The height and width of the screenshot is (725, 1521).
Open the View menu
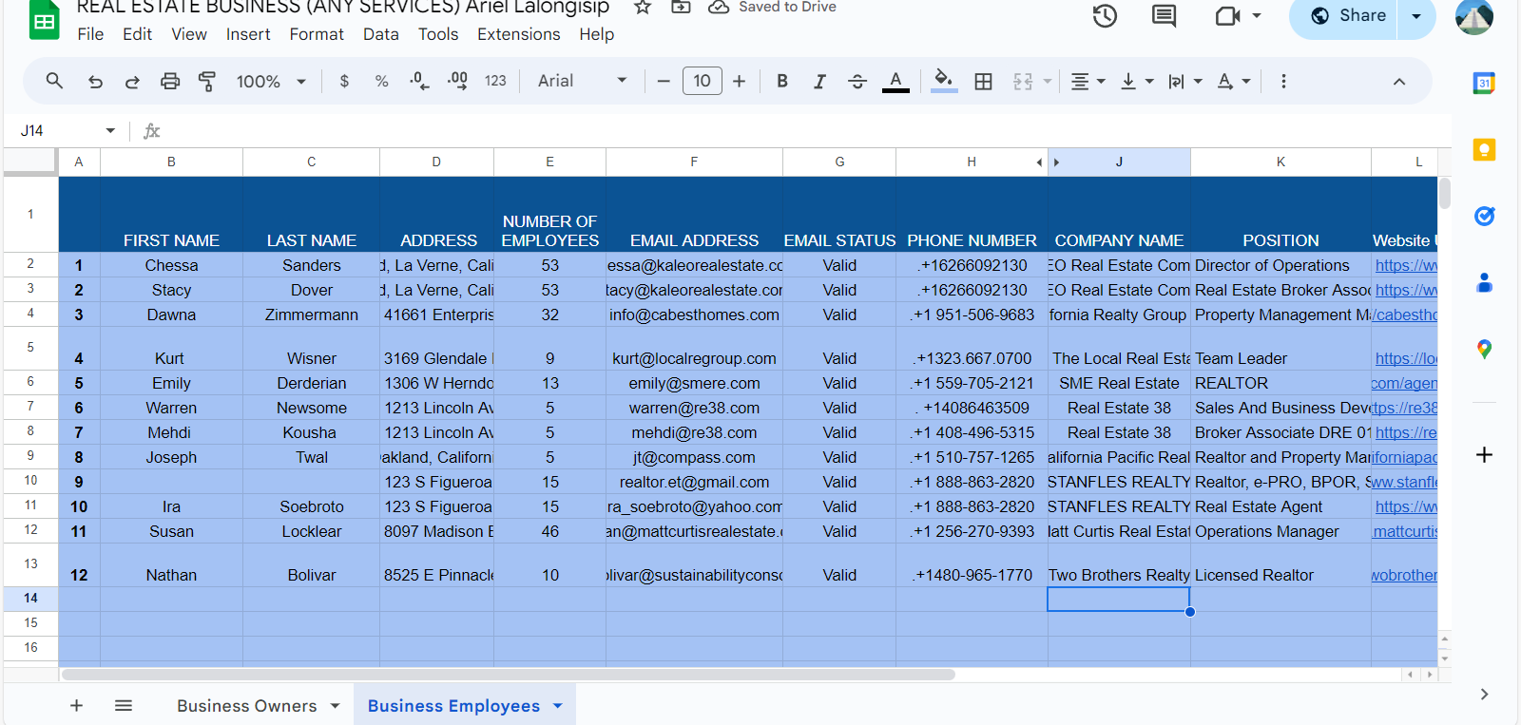click(x=189, y=34)
